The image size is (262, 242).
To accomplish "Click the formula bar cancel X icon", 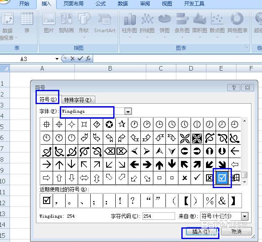I will click(72, 59).
